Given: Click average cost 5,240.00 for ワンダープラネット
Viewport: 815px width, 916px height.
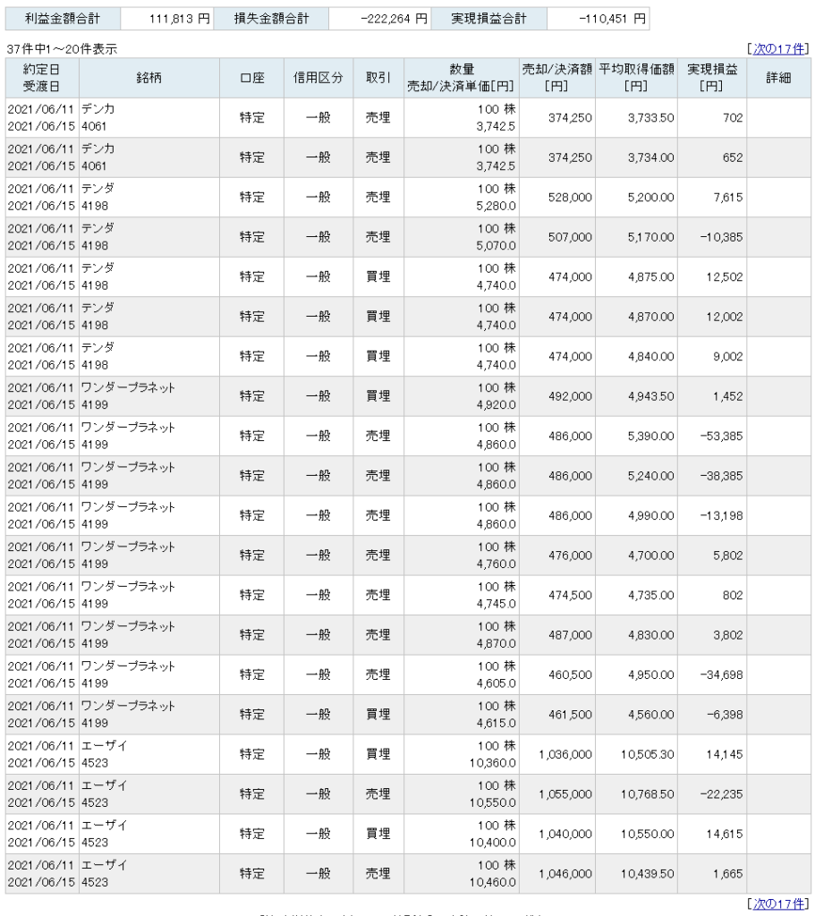Looking at the screenshot, I should point(650,476).
